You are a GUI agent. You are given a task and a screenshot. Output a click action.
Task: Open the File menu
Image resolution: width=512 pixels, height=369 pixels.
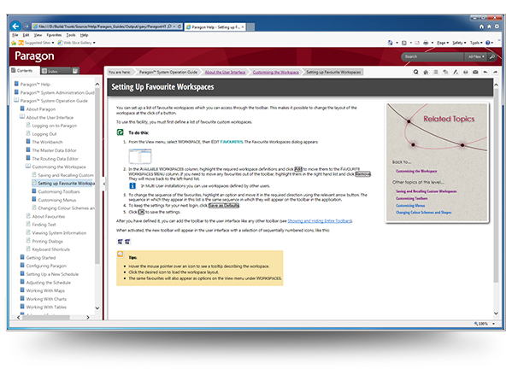click(x=15, y=35)
